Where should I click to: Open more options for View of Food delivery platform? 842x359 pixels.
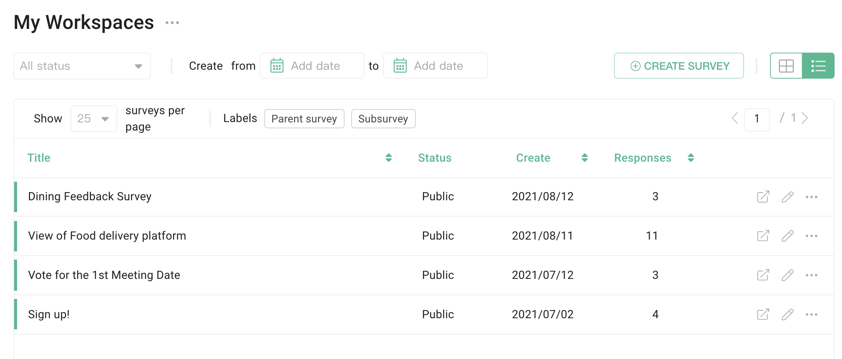point(812,236)
